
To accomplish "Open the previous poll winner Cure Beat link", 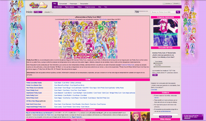I will point(154,90).
